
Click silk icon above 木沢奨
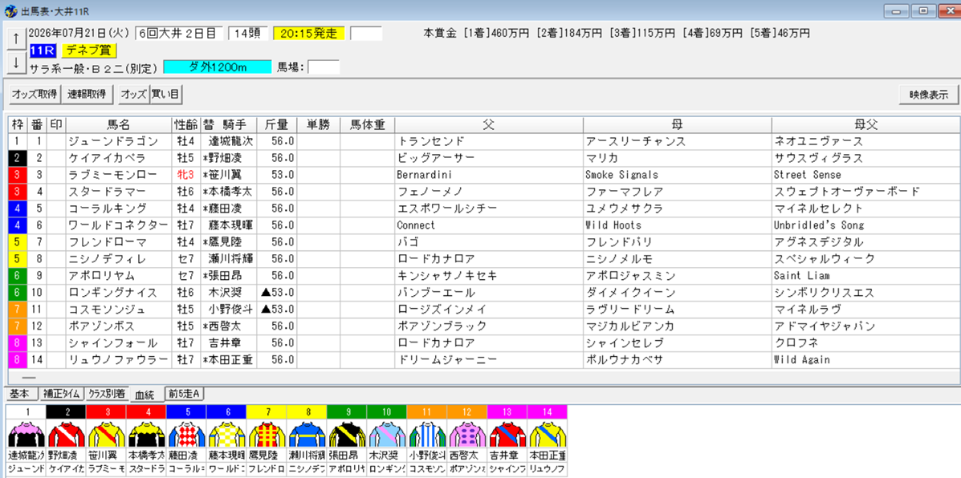coord(386,433)
